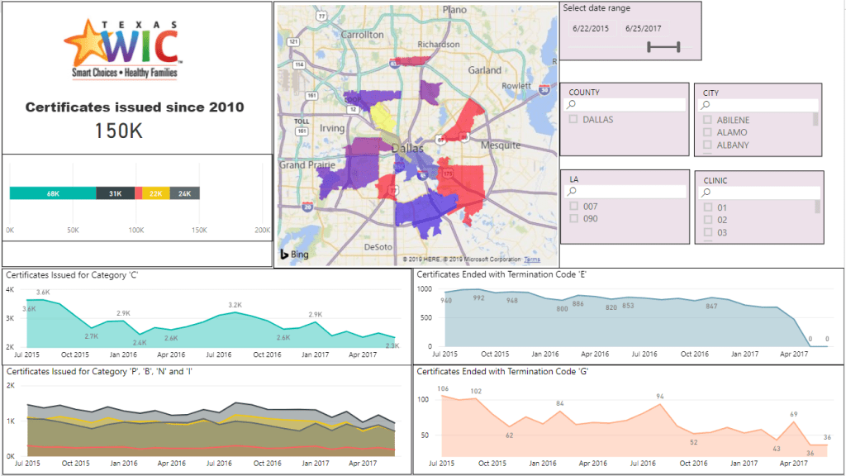
Task: Enable the 007 LA checkbox
Action: 574,207
